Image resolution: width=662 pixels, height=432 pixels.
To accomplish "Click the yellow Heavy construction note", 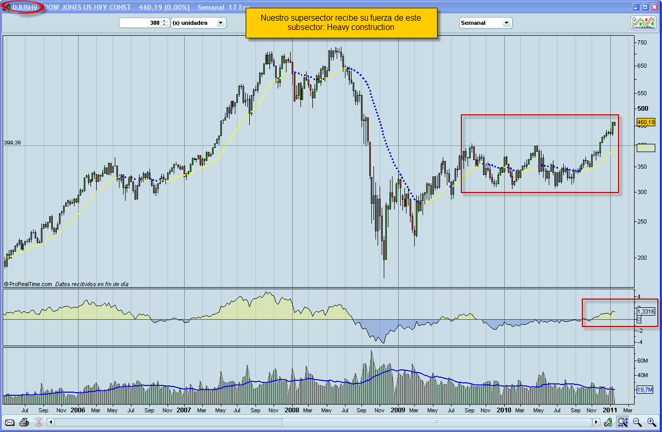I will click(x=341, y=23).
